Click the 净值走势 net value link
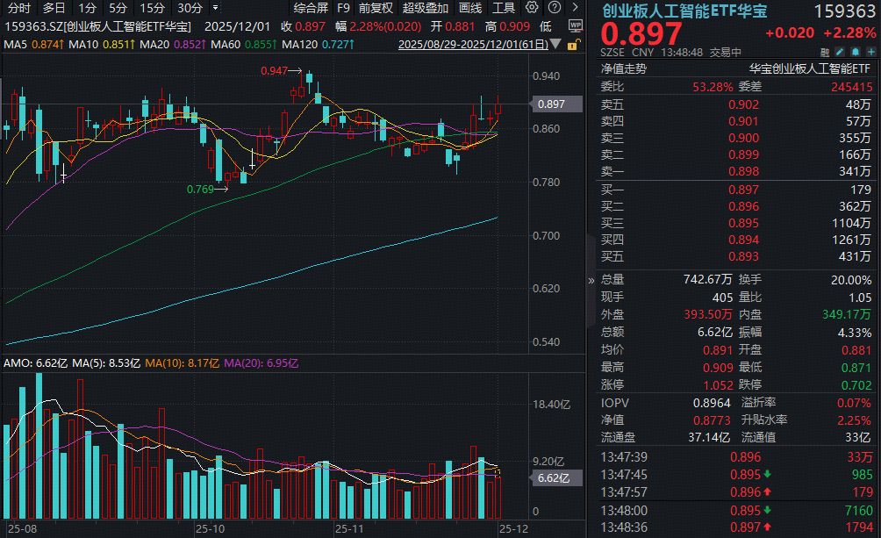881x538 pixels. (x=626, y=68)
